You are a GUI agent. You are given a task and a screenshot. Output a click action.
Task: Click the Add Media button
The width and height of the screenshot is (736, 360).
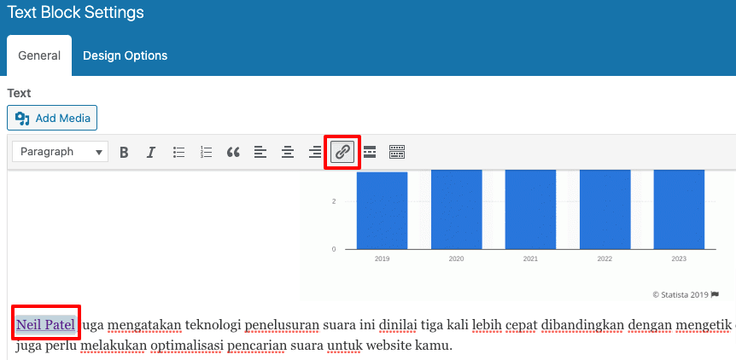click(x=52, y=118)
